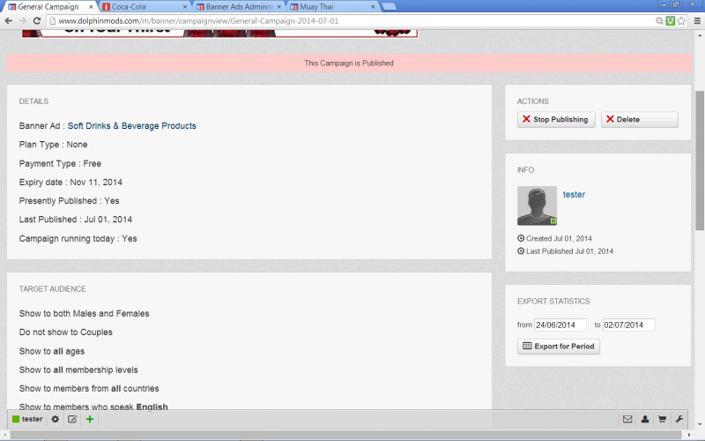Viewport: 705px width, 441px height.
Task: Close the Coca-Cola tab
Action: (x=185, y=7)
